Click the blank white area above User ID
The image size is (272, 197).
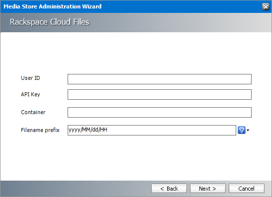click(136, 53)
